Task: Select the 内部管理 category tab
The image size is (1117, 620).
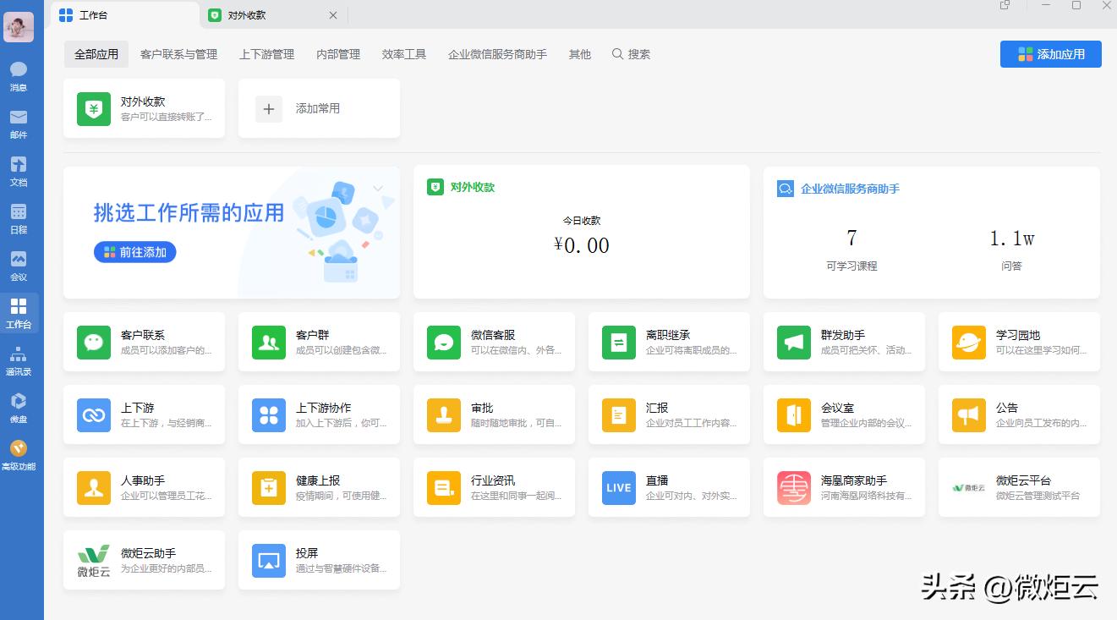Action: (337, 53)
